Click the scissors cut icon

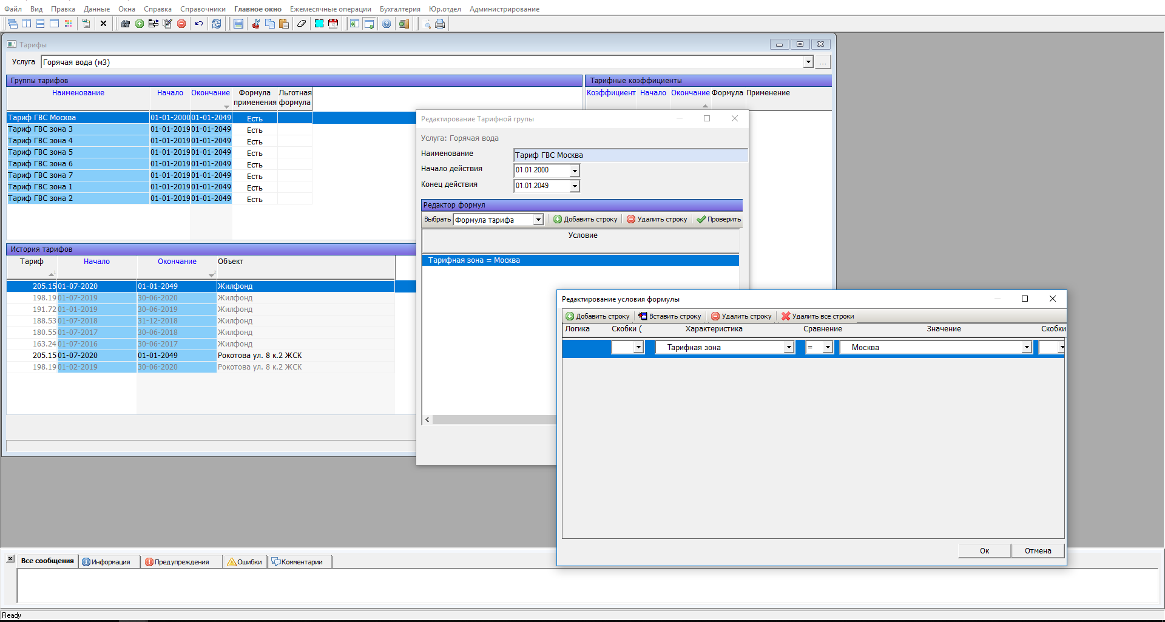pyautogui.click(x=256, y=24)
